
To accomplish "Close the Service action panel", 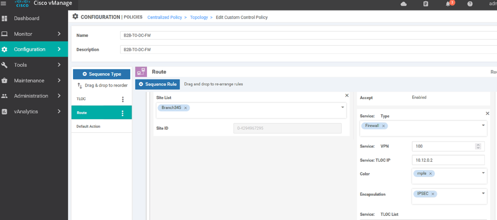I will [x=487, y=113].
